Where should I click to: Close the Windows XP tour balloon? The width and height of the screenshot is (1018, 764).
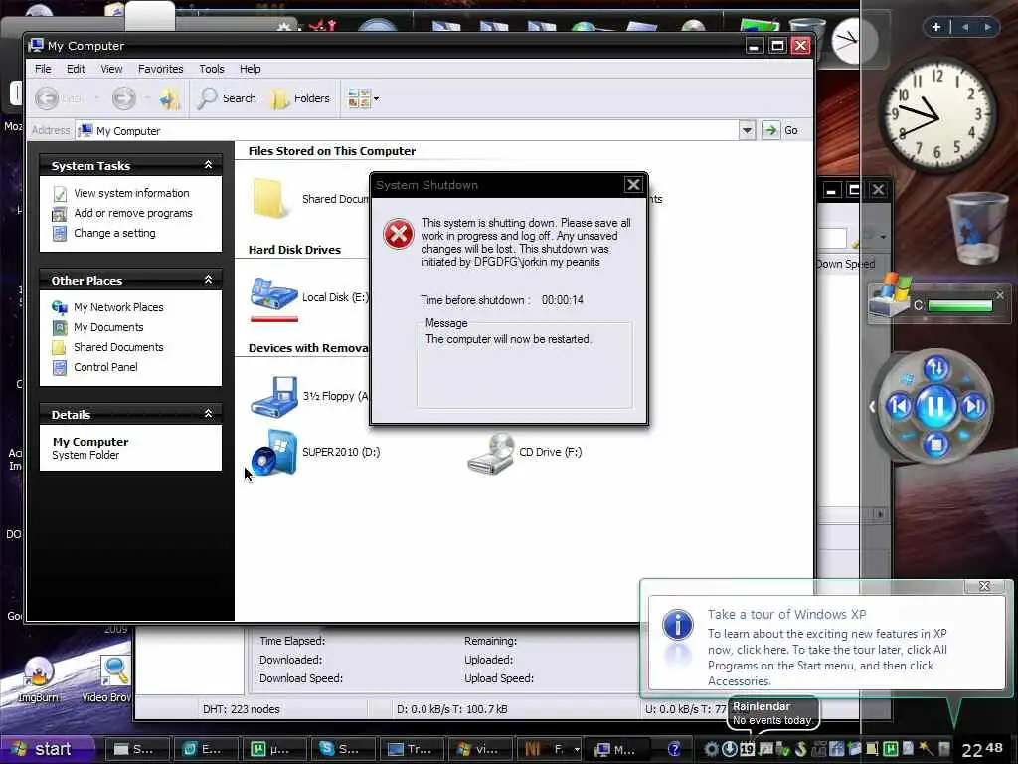(x=984, y=586)
